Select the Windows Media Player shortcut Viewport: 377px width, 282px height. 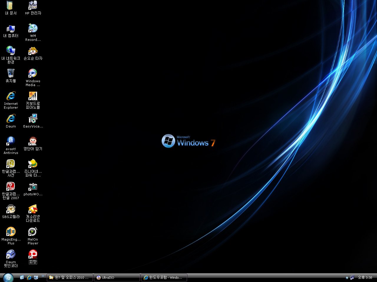33,78
